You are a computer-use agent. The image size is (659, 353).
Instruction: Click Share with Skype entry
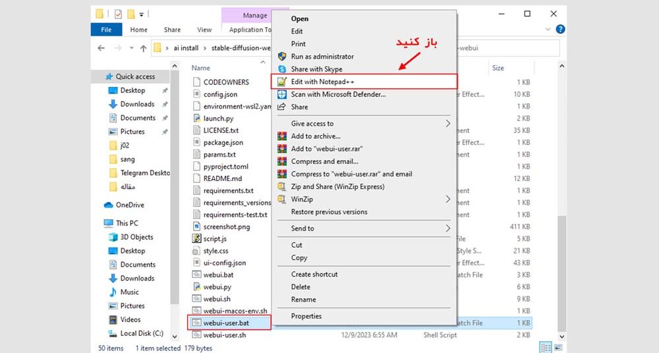pos(316,69)
